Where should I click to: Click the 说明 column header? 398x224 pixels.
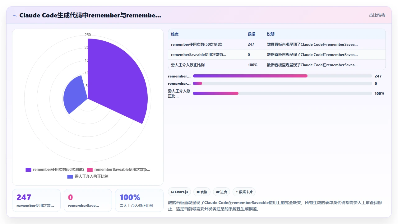271,34
